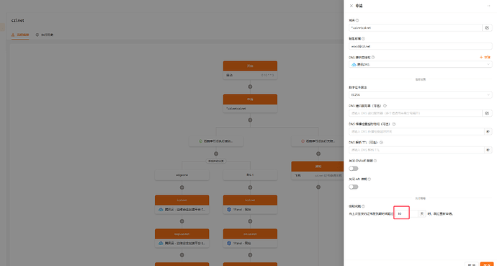Open the Tencent DNS provider dropdown

point(421,64)
